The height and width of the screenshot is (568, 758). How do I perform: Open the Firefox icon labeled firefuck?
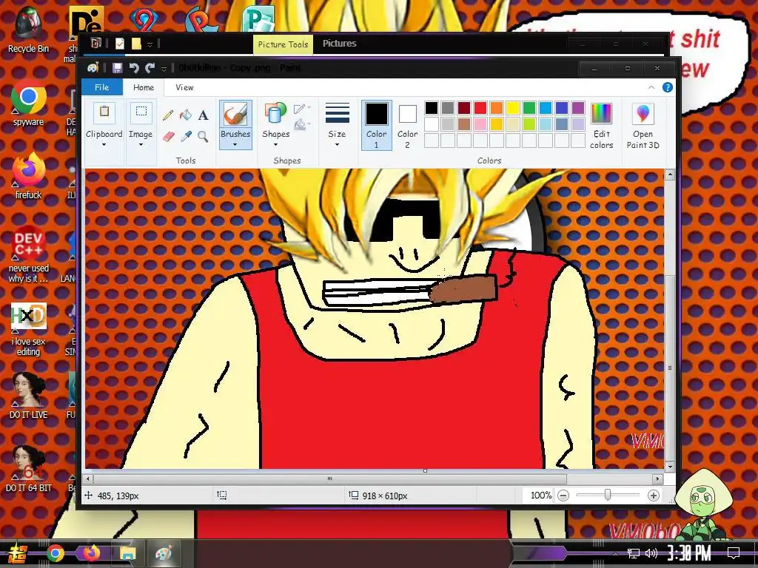[x=28, y=176]
